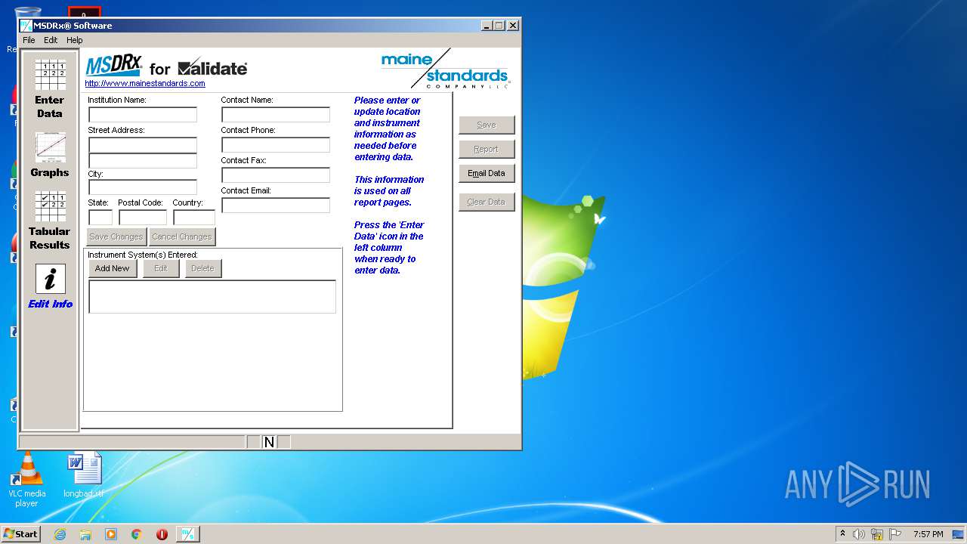
Task: Open the Start menu
Action: pos(20,534)
